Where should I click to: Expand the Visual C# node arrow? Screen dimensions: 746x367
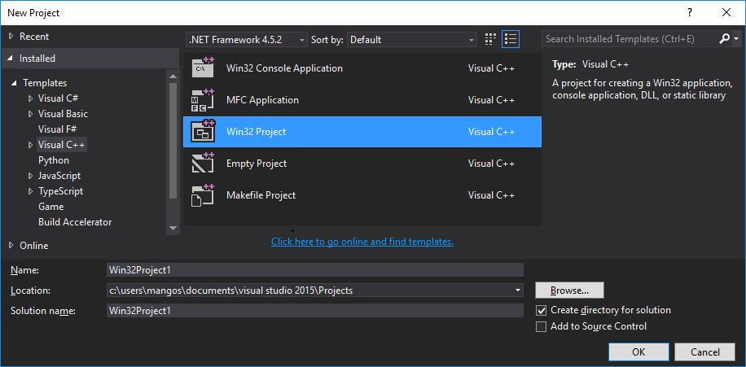pyautogui.click(x=30, y=99)
